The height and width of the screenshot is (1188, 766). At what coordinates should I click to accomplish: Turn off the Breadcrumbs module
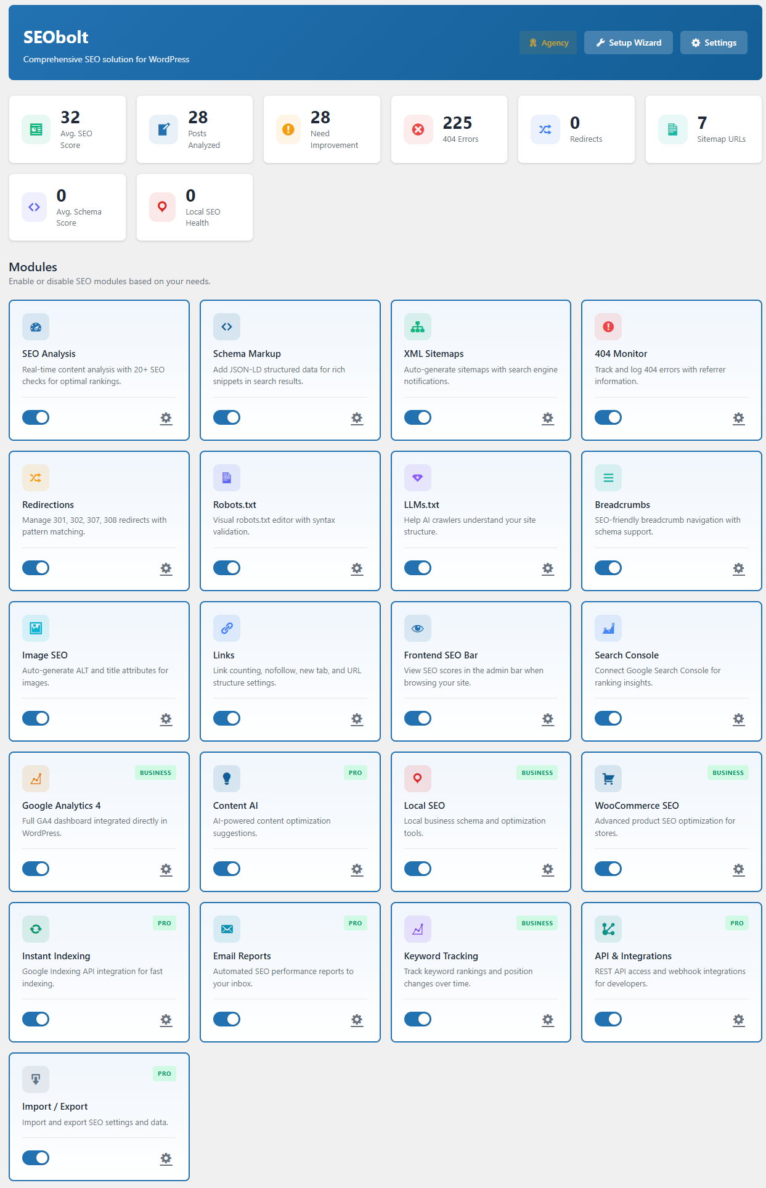(608, 568)
